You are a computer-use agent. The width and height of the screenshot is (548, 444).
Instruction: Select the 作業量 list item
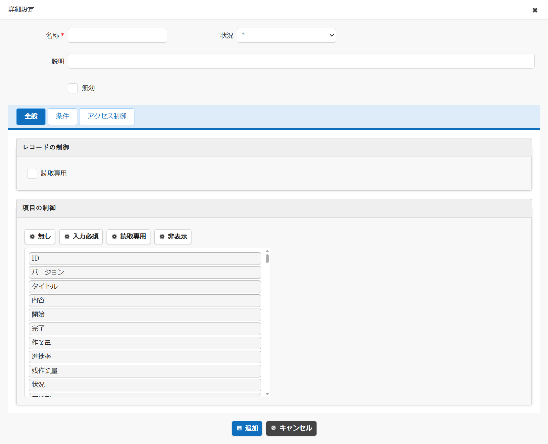[x=145, y=343]
